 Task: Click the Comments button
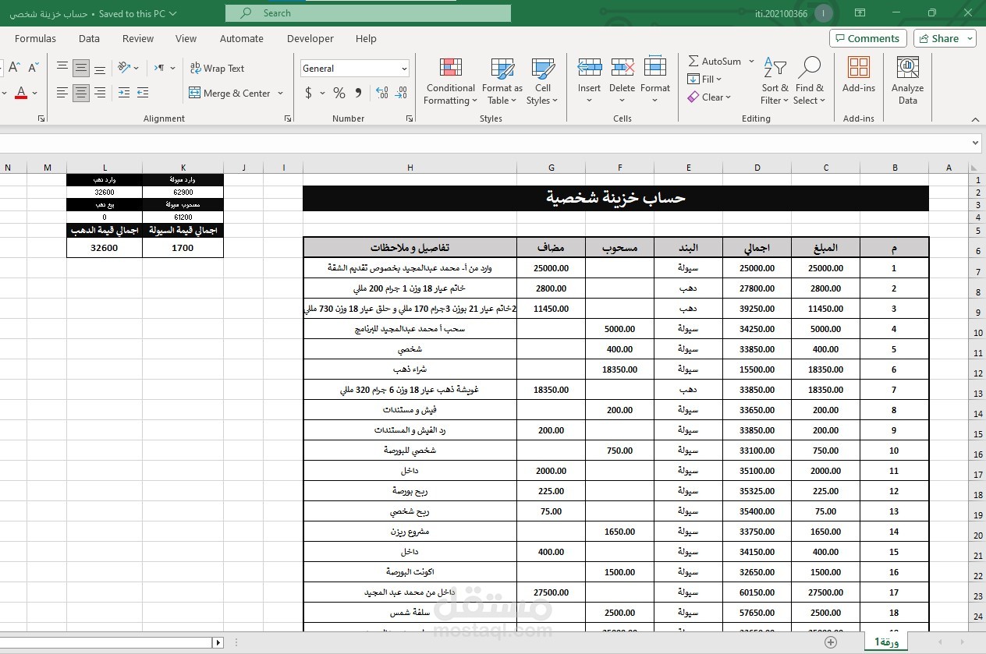pos(867,38)
